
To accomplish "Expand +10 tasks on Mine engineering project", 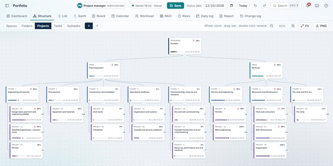I will (246, 132).
